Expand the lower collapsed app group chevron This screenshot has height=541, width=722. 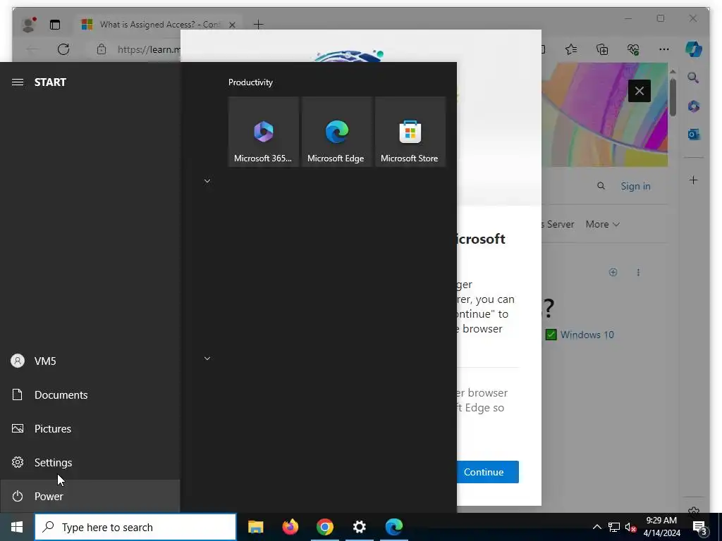click(207, 359)
